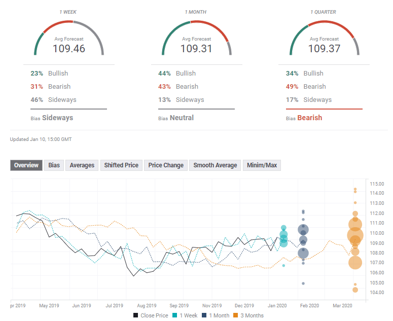Click the teal 1 Week forecast bubble cluster

tap(283, 237)
